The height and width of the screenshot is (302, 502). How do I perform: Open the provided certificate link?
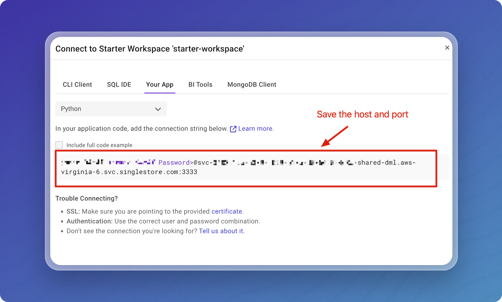pyautogui.click(x=227, y=211)
